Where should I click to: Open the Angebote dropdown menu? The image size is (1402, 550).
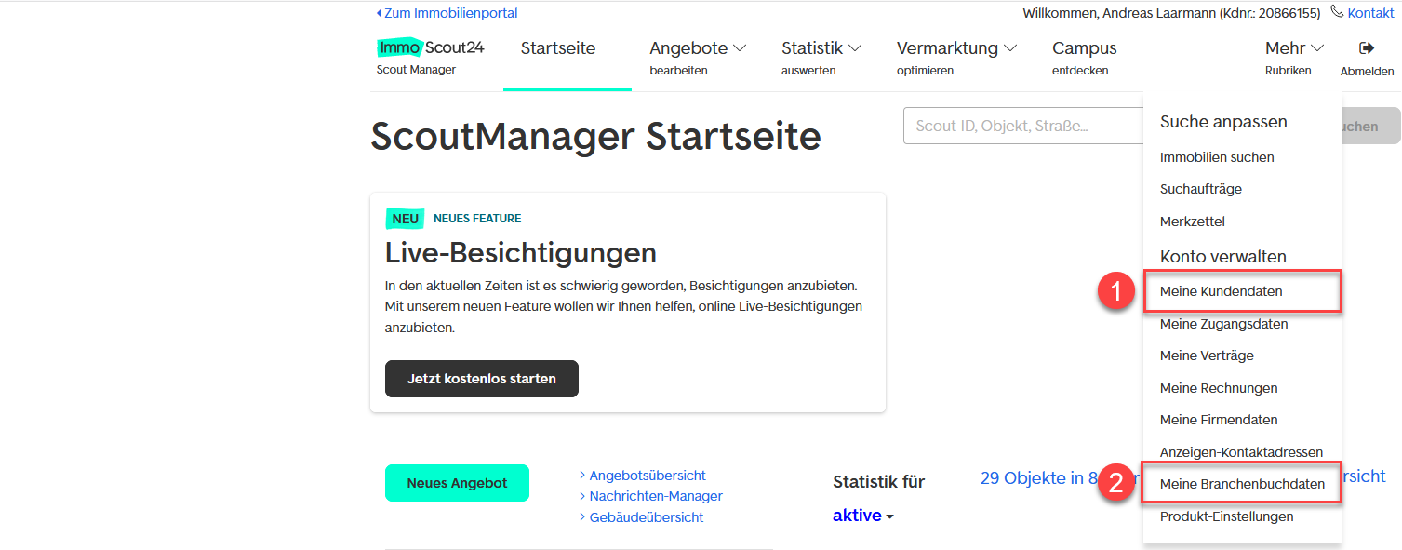tap(698, 48)
